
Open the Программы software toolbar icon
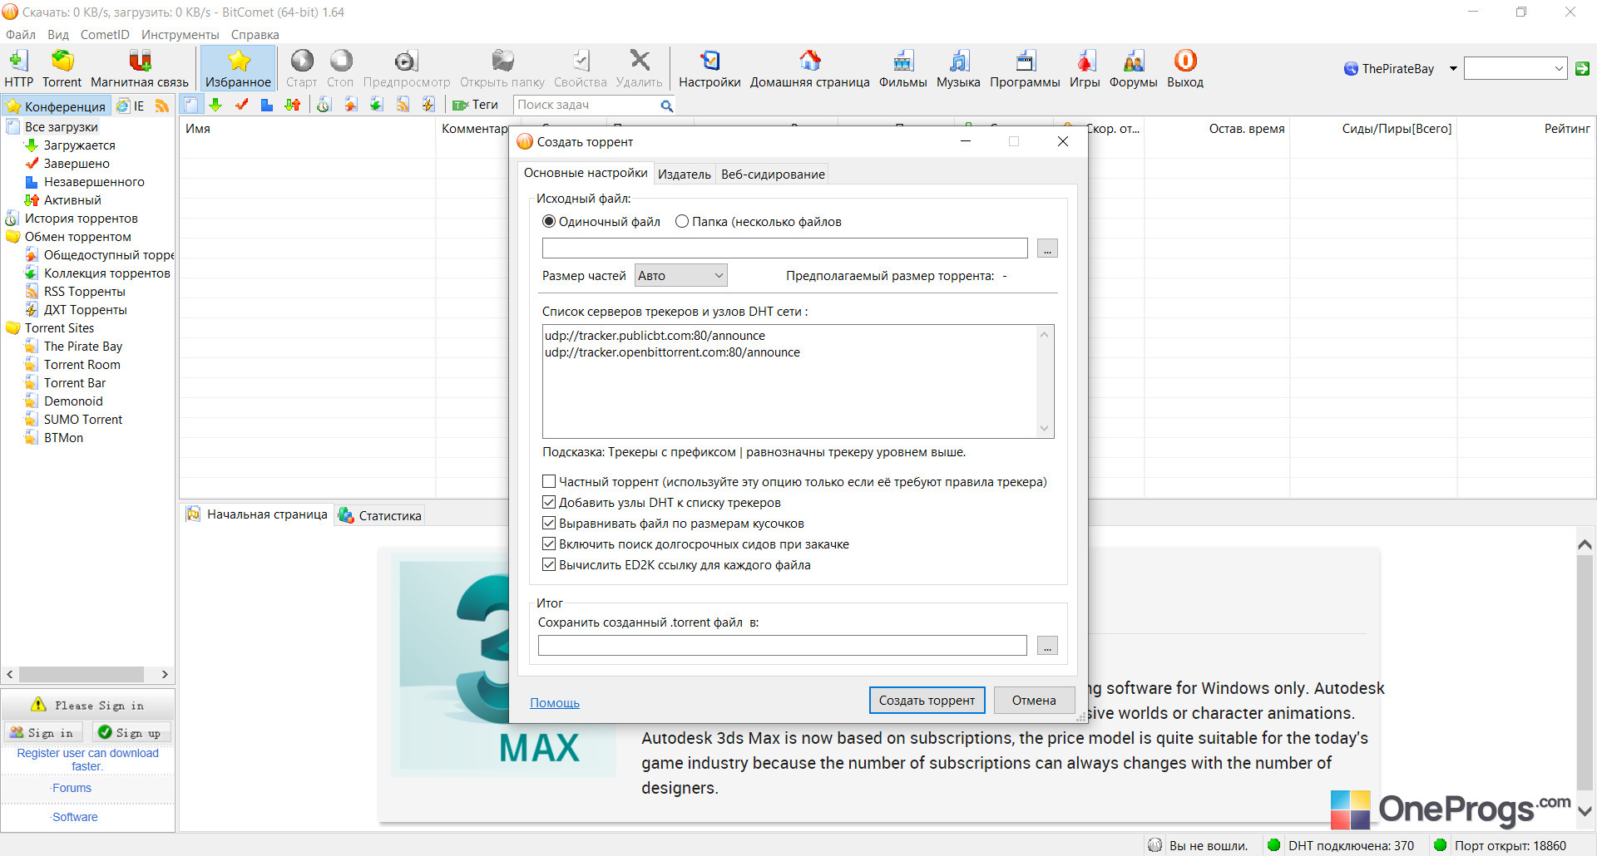coord(1025,68)
